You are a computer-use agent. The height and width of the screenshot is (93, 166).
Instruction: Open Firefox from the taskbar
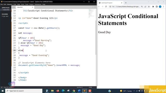pos(58,91)
